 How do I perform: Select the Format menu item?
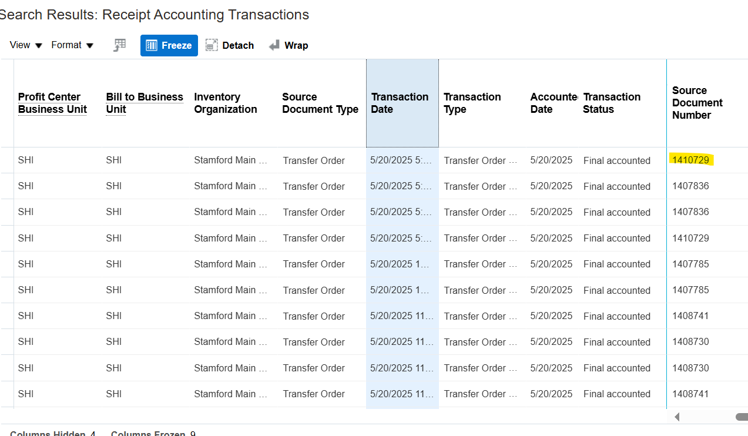66,45
